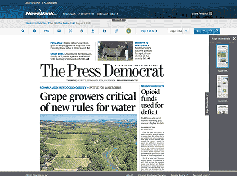Select the third page thumbnail
This screenshot has width=237, height=176.
click(x=222, y=109)
